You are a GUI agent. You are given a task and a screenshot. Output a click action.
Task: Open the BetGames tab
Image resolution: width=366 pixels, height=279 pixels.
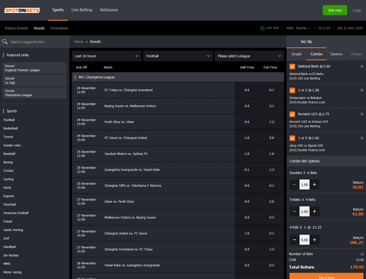(x=109, y=10)
